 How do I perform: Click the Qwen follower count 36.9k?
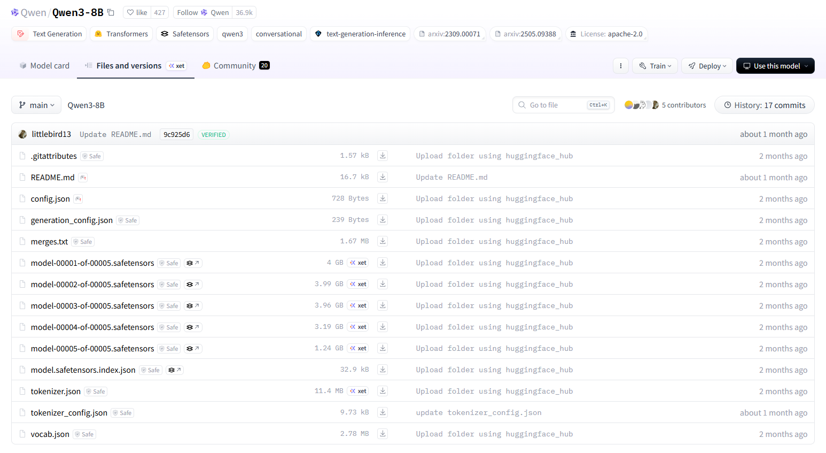click(244, 12)
